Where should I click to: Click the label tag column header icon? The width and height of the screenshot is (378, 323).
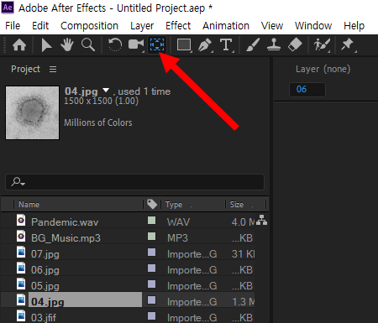point(152,204)
